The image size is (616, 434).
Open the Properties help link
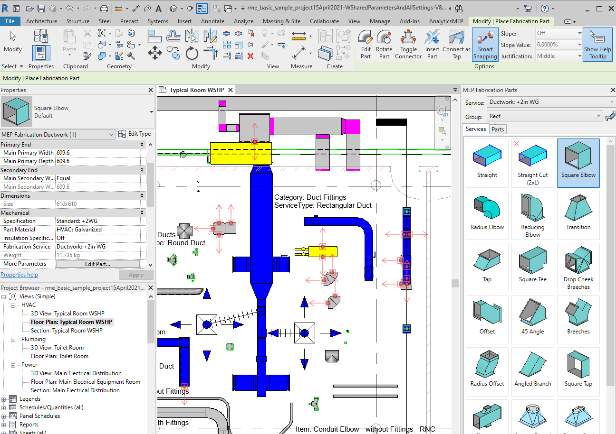click(19, 275)
